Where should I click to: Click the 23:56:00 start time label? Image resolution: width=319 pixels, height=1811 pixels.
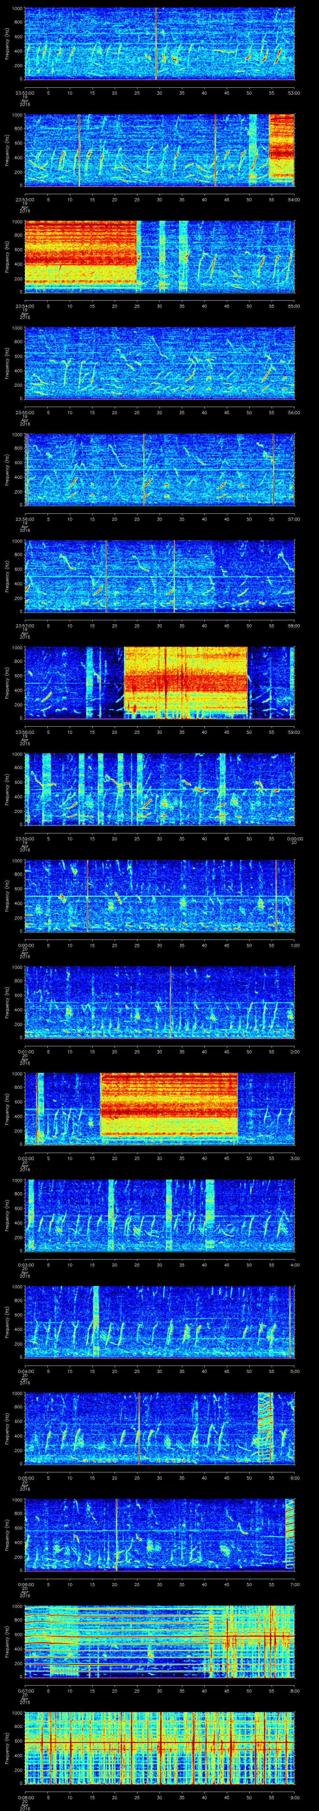[x=25, y=519]
